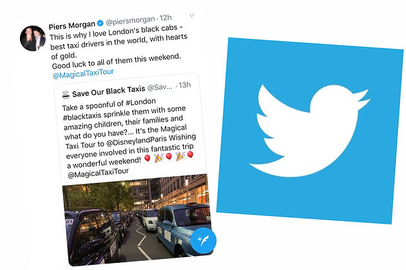Viewport: 406px width, 270px height.
Task: Click the red balloon emoji row
Action: pos(169,157)
